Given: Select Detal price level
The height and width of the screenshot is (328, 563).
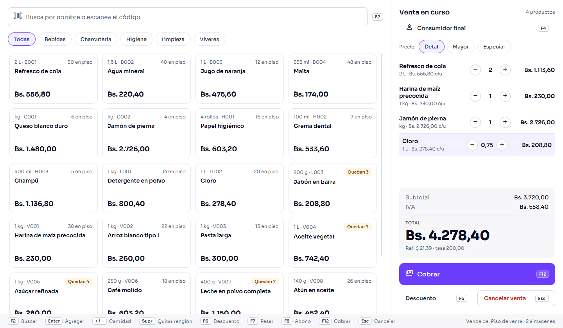Looking at the screenshot, I should [432, 47].
